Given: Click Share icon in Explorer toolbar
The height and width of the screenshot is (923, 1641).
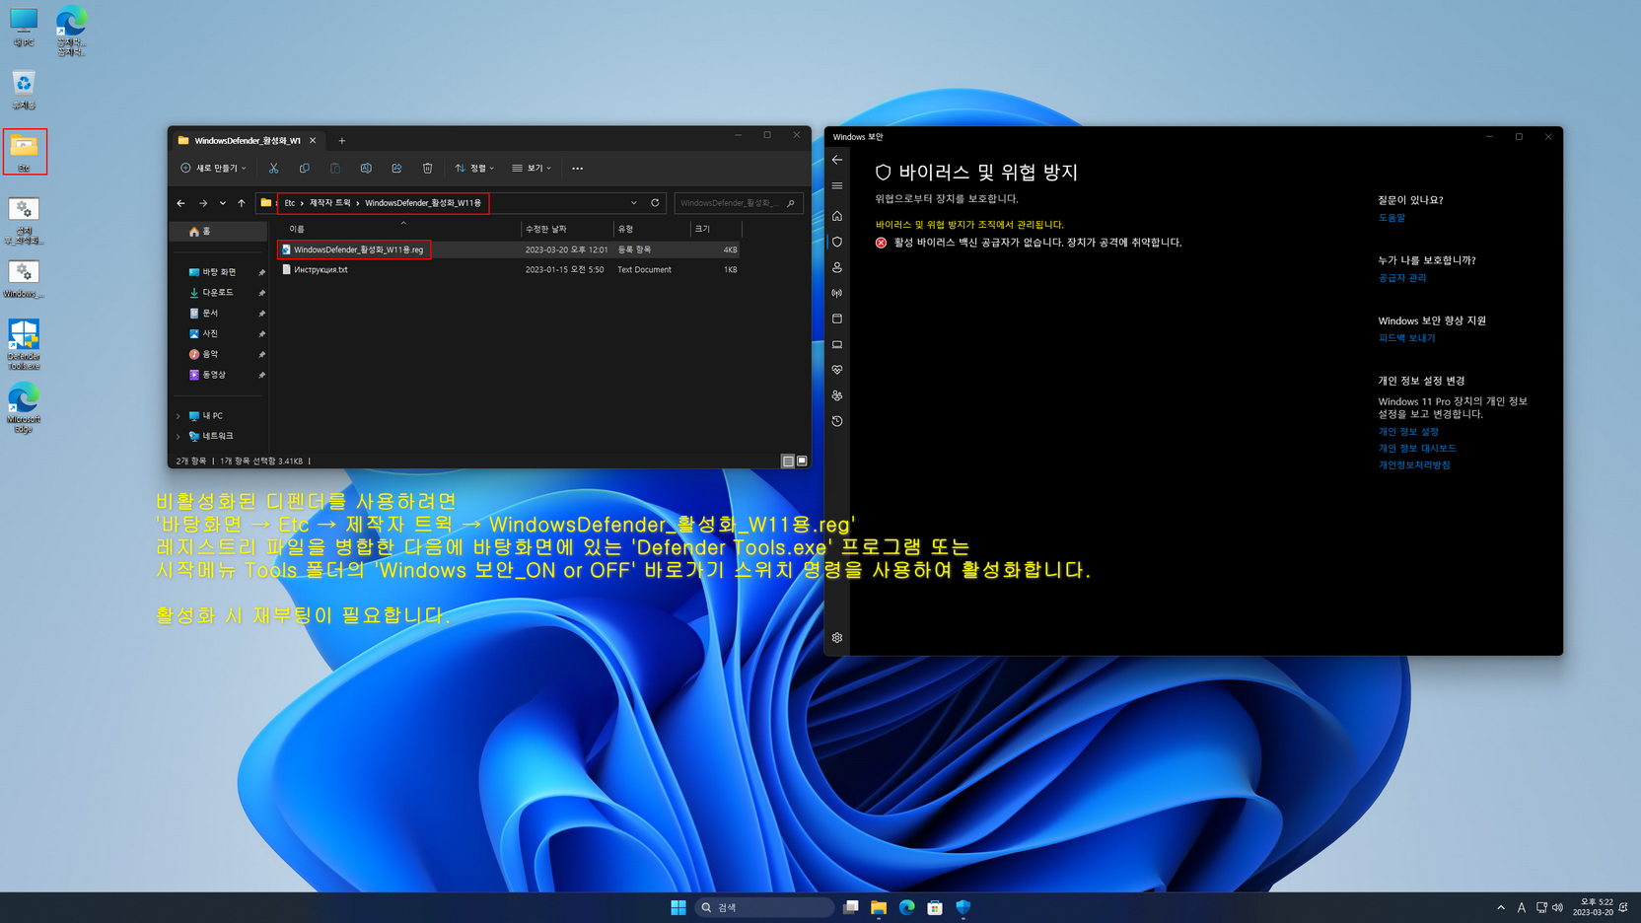Looking at the screenshot, I should [x=396, y=169].
